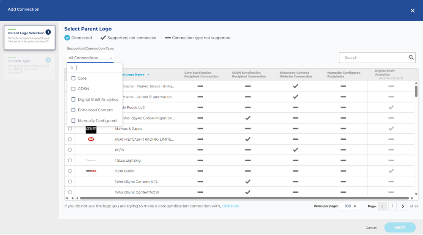Collapse the All Connections dropdown
423x235 pixels.
pos(90,58)
